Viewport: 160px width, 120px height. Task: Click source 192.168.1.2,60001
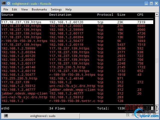[x=18, y=60]
